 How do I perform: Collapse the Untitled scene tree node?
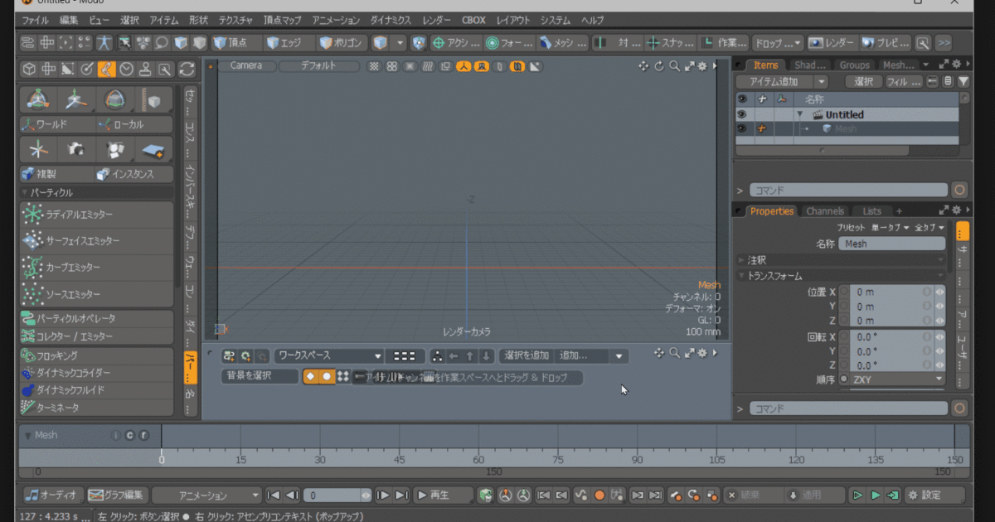coord(800,114)
